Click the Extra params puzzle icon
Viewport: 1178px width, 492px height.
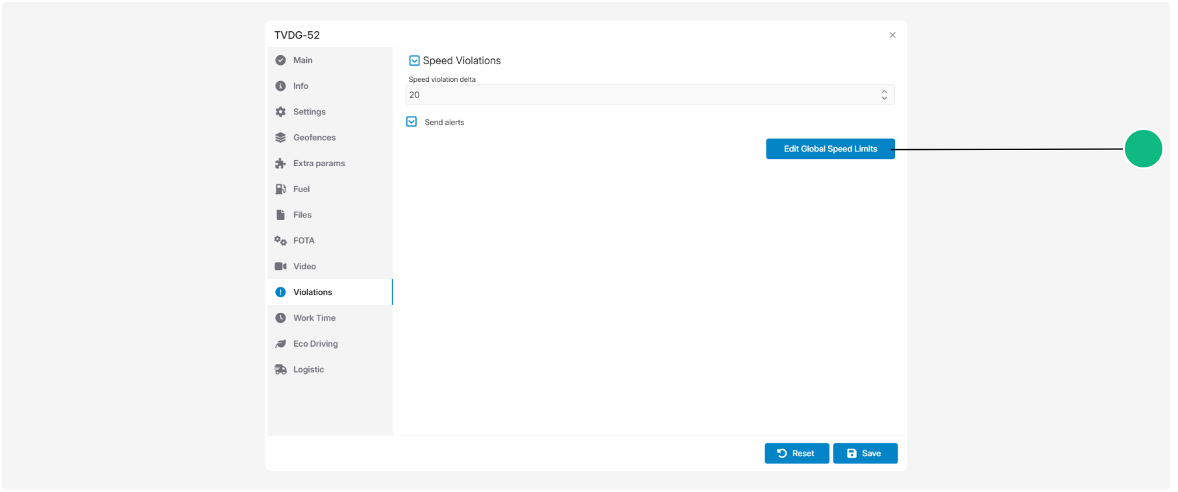(280, 164)
